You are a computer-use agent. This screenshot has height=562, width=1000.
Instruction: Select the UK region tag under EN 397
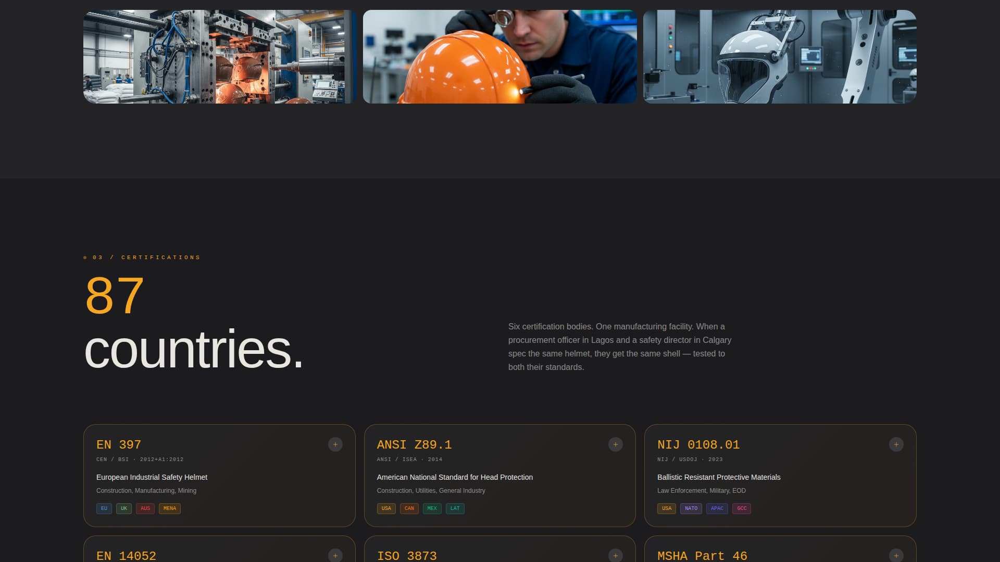click(123, 508)
